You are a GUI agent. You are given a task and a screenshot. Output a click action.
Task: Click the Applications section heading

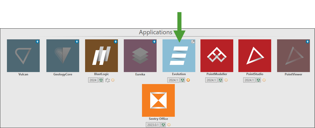point(156,32)
